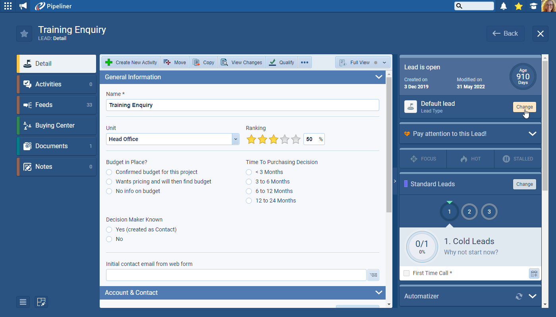This screenshot has width=556, height=317.
Task: Choose '3 to 6 Months' purchasing decision
Action: click(x=249, y=181)
